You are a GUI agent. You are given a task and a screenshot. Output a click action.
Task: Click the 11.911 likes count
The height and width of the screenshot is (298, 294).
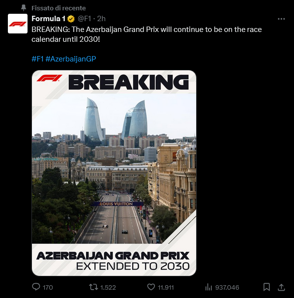[166, 287]
